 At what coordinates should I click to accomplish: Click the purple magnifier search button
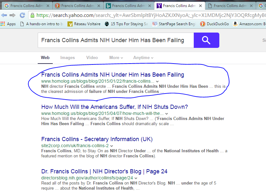pyautogui.click(x=206, y=40)
